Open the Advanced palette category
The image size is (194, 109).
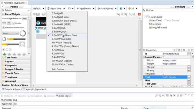tap(16, 81)
